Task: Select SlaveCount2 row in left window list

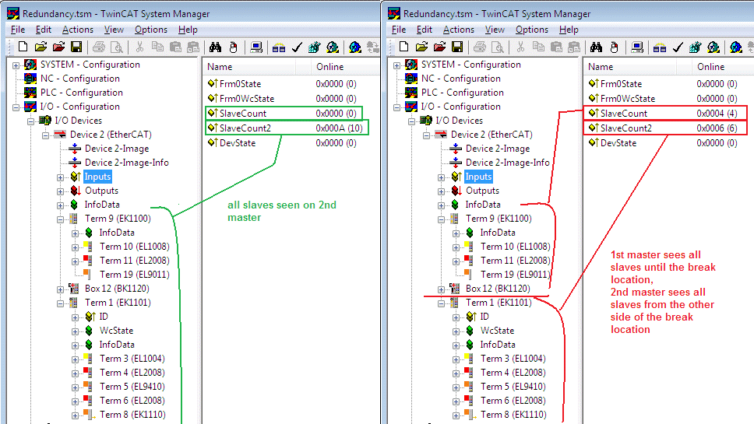Action: point(287,128)
